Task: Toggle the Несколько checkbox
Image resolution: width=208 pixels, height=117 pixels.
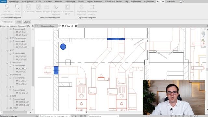Action: (2, 22)
